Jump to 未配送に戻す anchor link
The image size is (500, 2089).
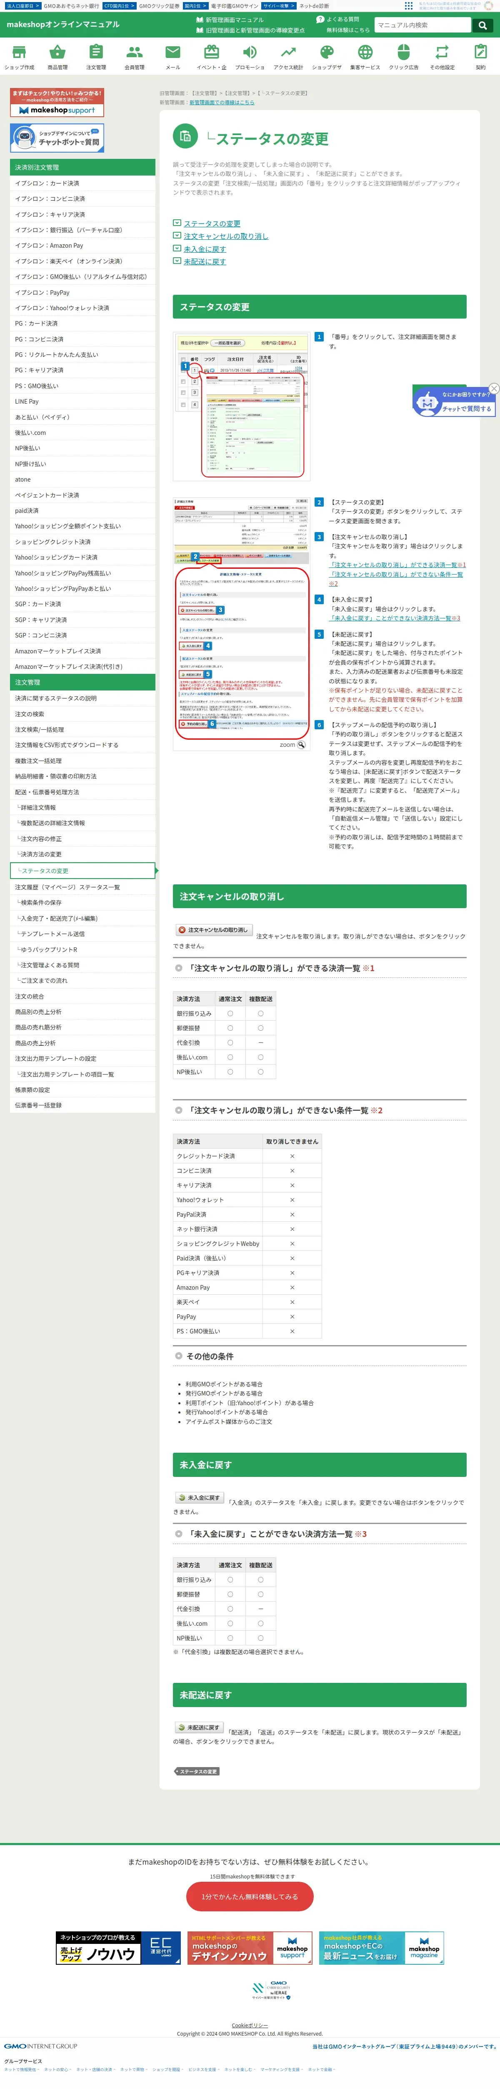coord(204,262)
